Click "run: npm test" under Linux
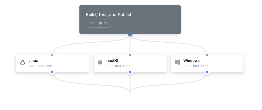 41,66
